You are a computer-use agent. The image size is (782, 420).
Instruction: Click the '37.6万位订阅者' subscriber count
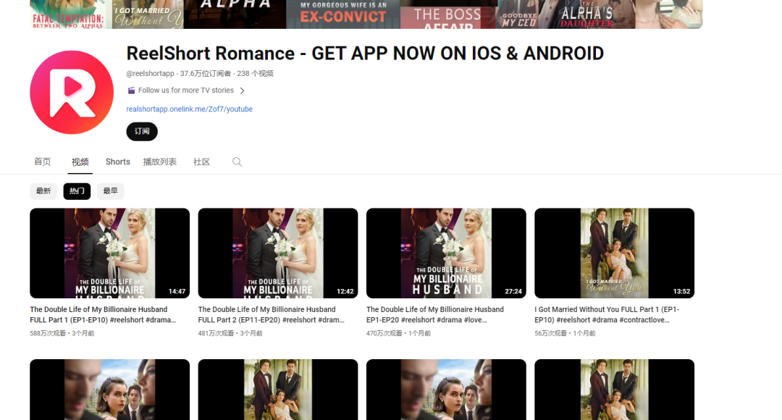tap(206, 73)
